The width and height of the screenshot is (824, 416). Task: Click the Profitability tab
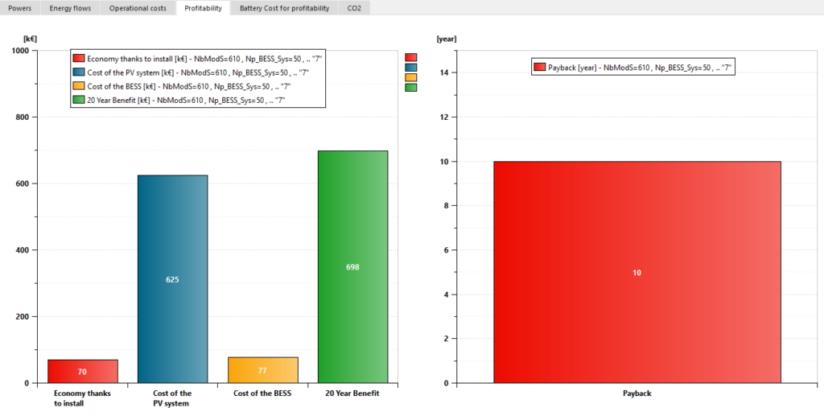203,8
